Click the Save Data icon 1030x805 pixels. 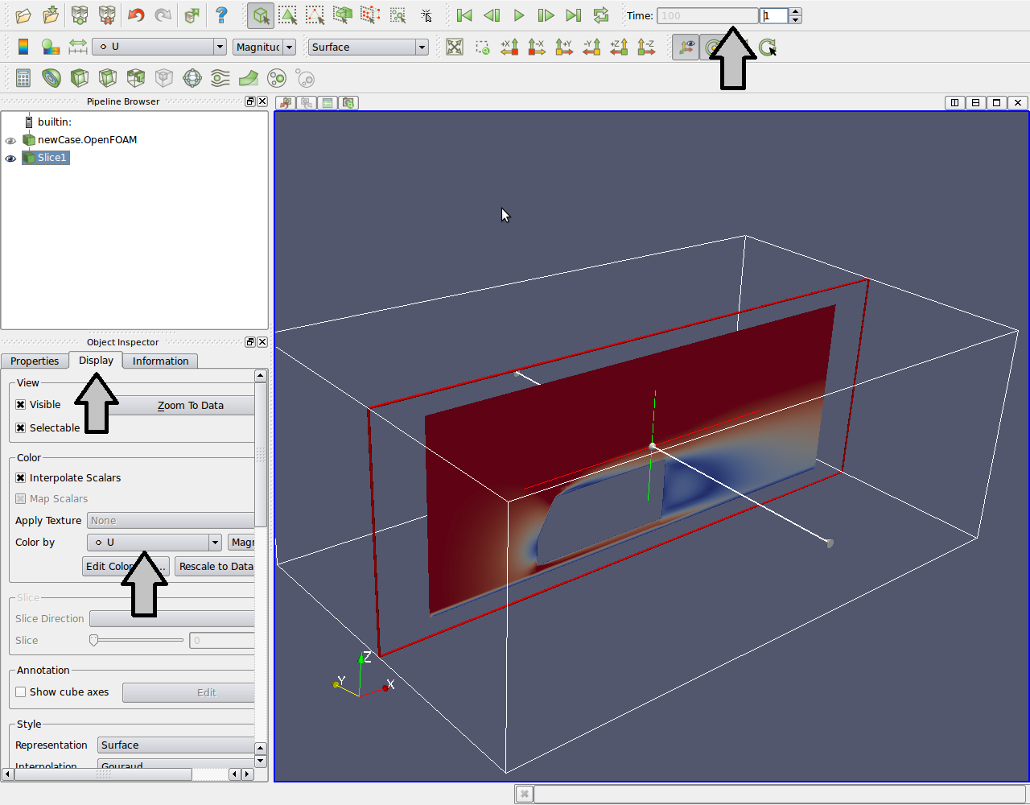[51, 15]
